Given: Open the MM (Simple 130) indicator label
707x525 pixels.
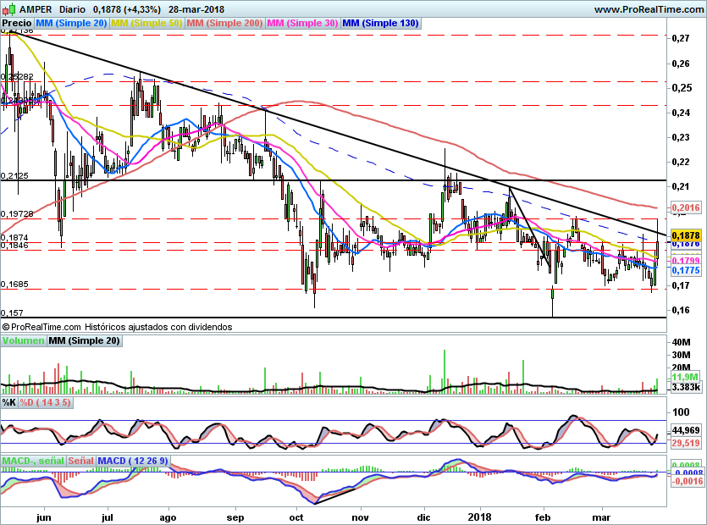Looking at the screenshot, I should tap(380, 23).
